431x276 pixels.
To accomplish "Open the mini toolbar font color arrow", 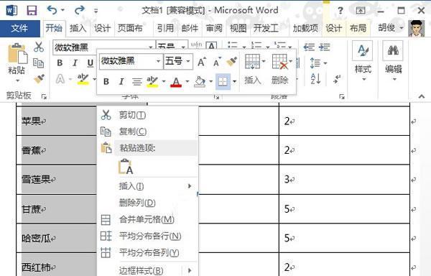I will [x=187, y=81].
